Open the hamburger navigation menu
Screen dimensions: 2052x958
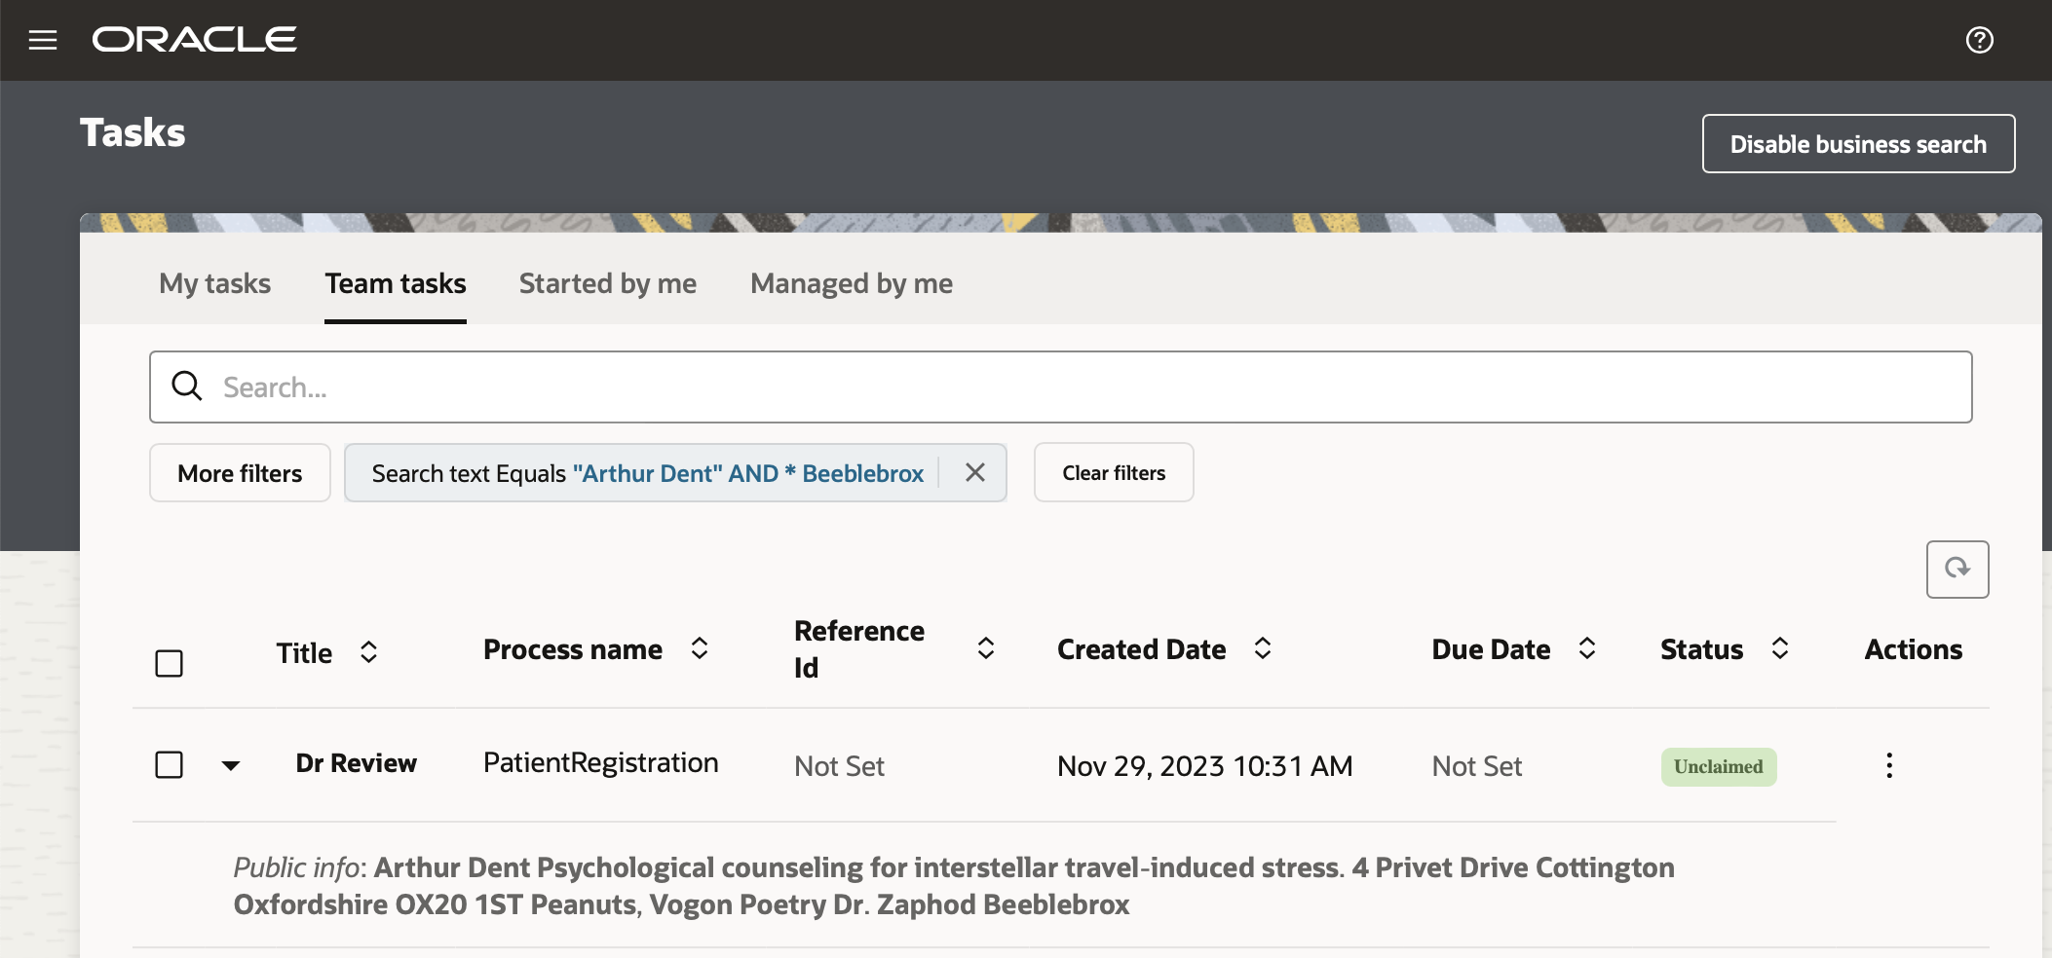(x=43, y=40)
